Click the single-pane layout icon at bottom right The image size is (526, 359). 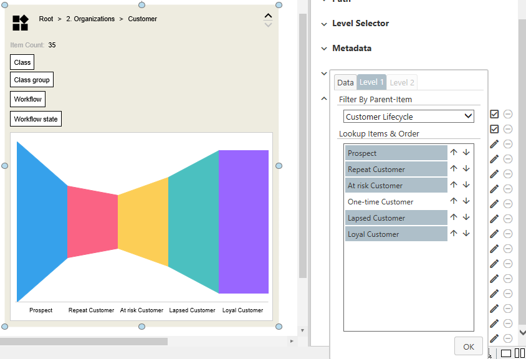tap(506, 353)
